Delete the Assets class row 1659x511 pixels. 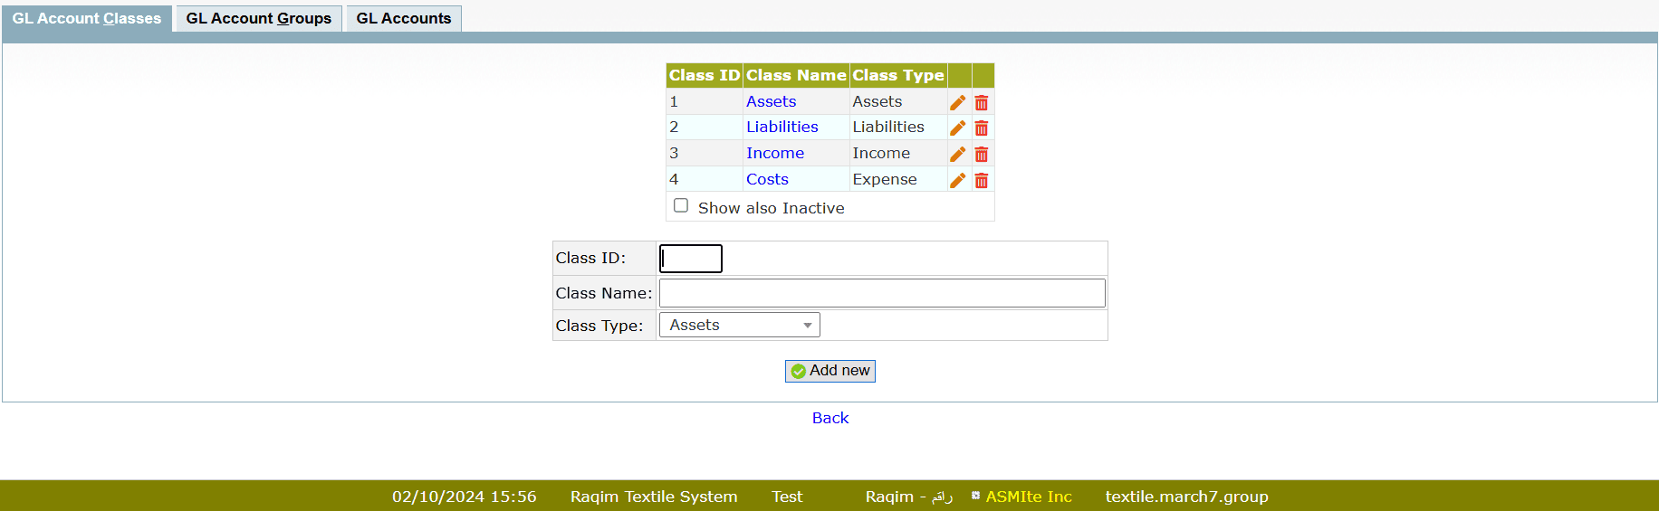coord(981,102)
